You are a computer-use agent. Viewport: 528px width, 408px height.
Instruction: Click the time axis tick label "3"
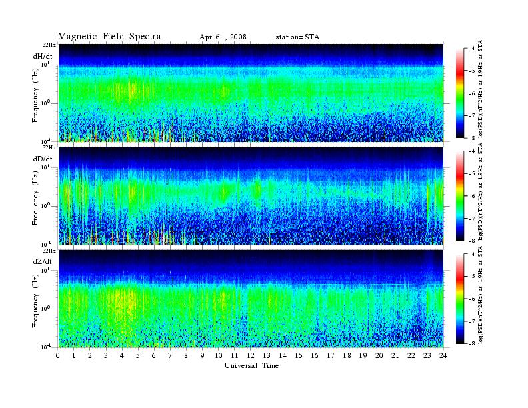[107, 355]
